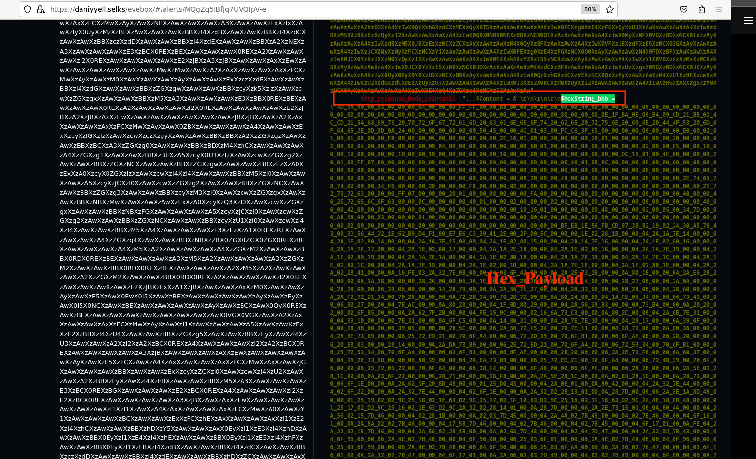Screen dimensions: 756x459
Task: Open the dark side panel hamburger menu
Action: (748, 21)
